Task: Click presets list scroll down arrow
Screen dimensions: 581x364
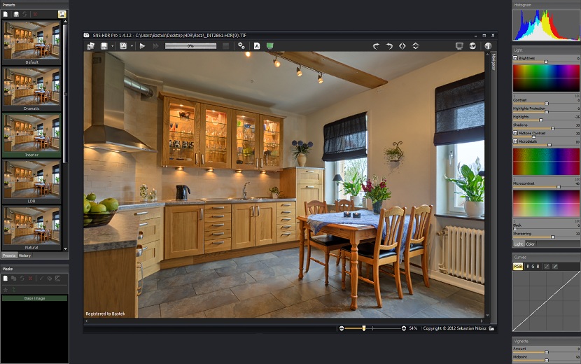Action: pyautogui.click(x=66, y=249)
